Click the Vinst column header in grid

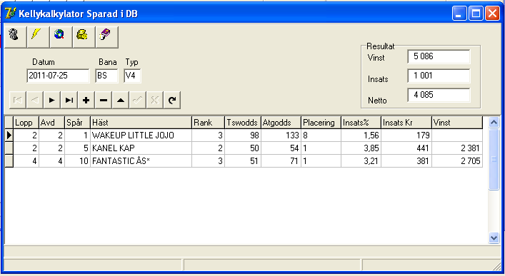(x=457, y=123)
